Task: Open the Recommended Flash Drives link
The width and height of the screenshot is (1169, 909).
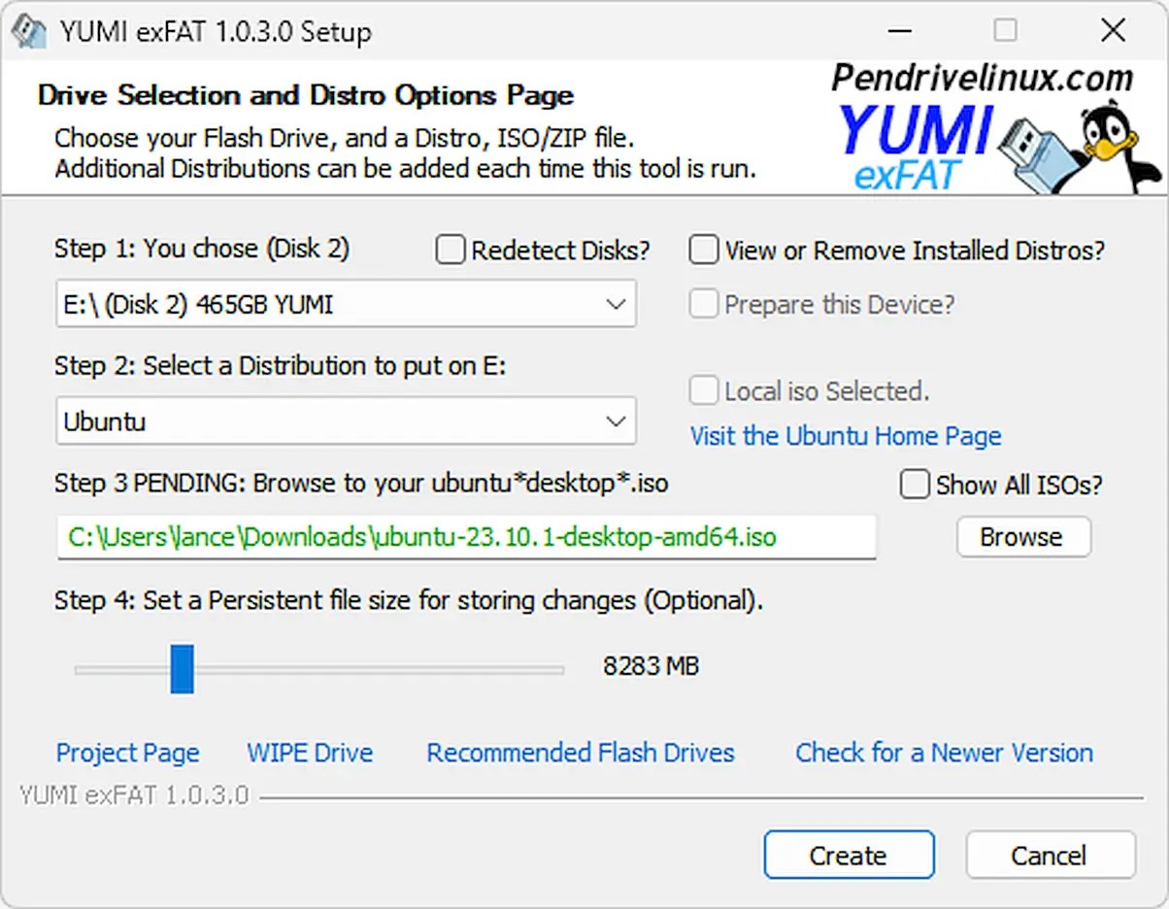Action: click(x=581, y=753)
